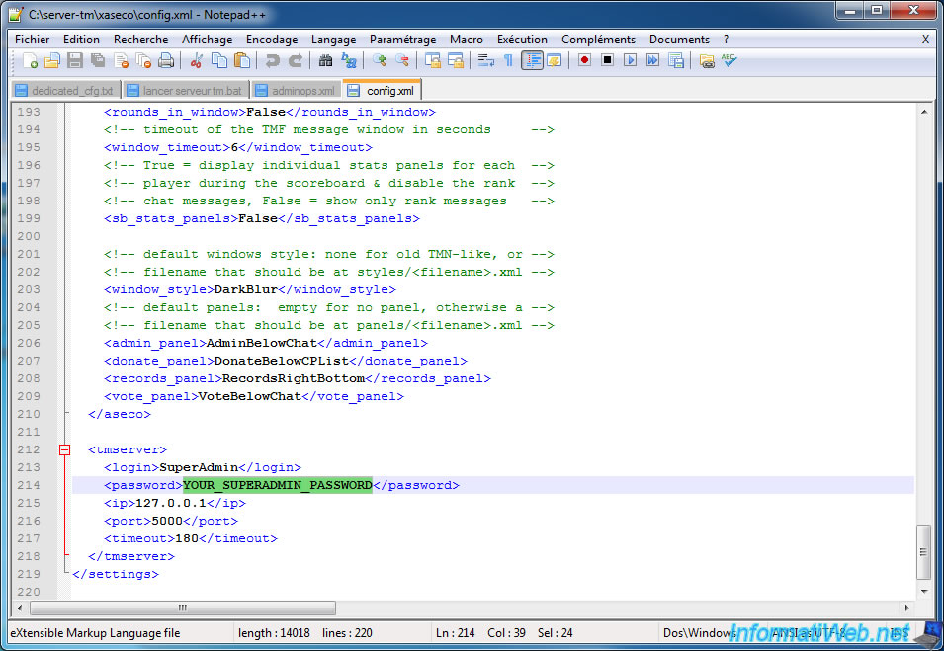Start macro recording with the red record icon

point(583,60)
